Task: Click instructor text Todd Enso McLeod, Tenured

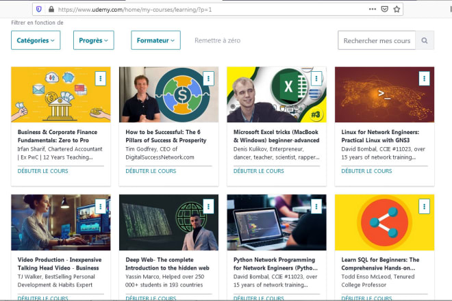Action: point(378,276)
